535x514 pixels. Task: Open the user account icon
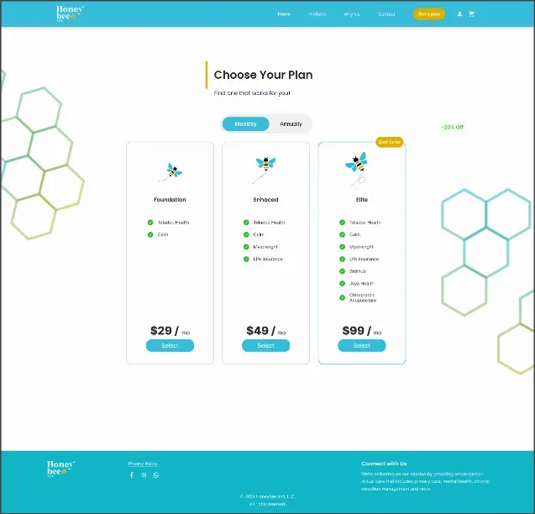click(x=459, y=14)
